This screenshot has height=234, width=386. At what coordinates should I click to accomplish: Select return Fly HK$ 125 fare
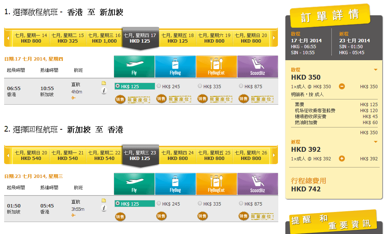[118, 204]
